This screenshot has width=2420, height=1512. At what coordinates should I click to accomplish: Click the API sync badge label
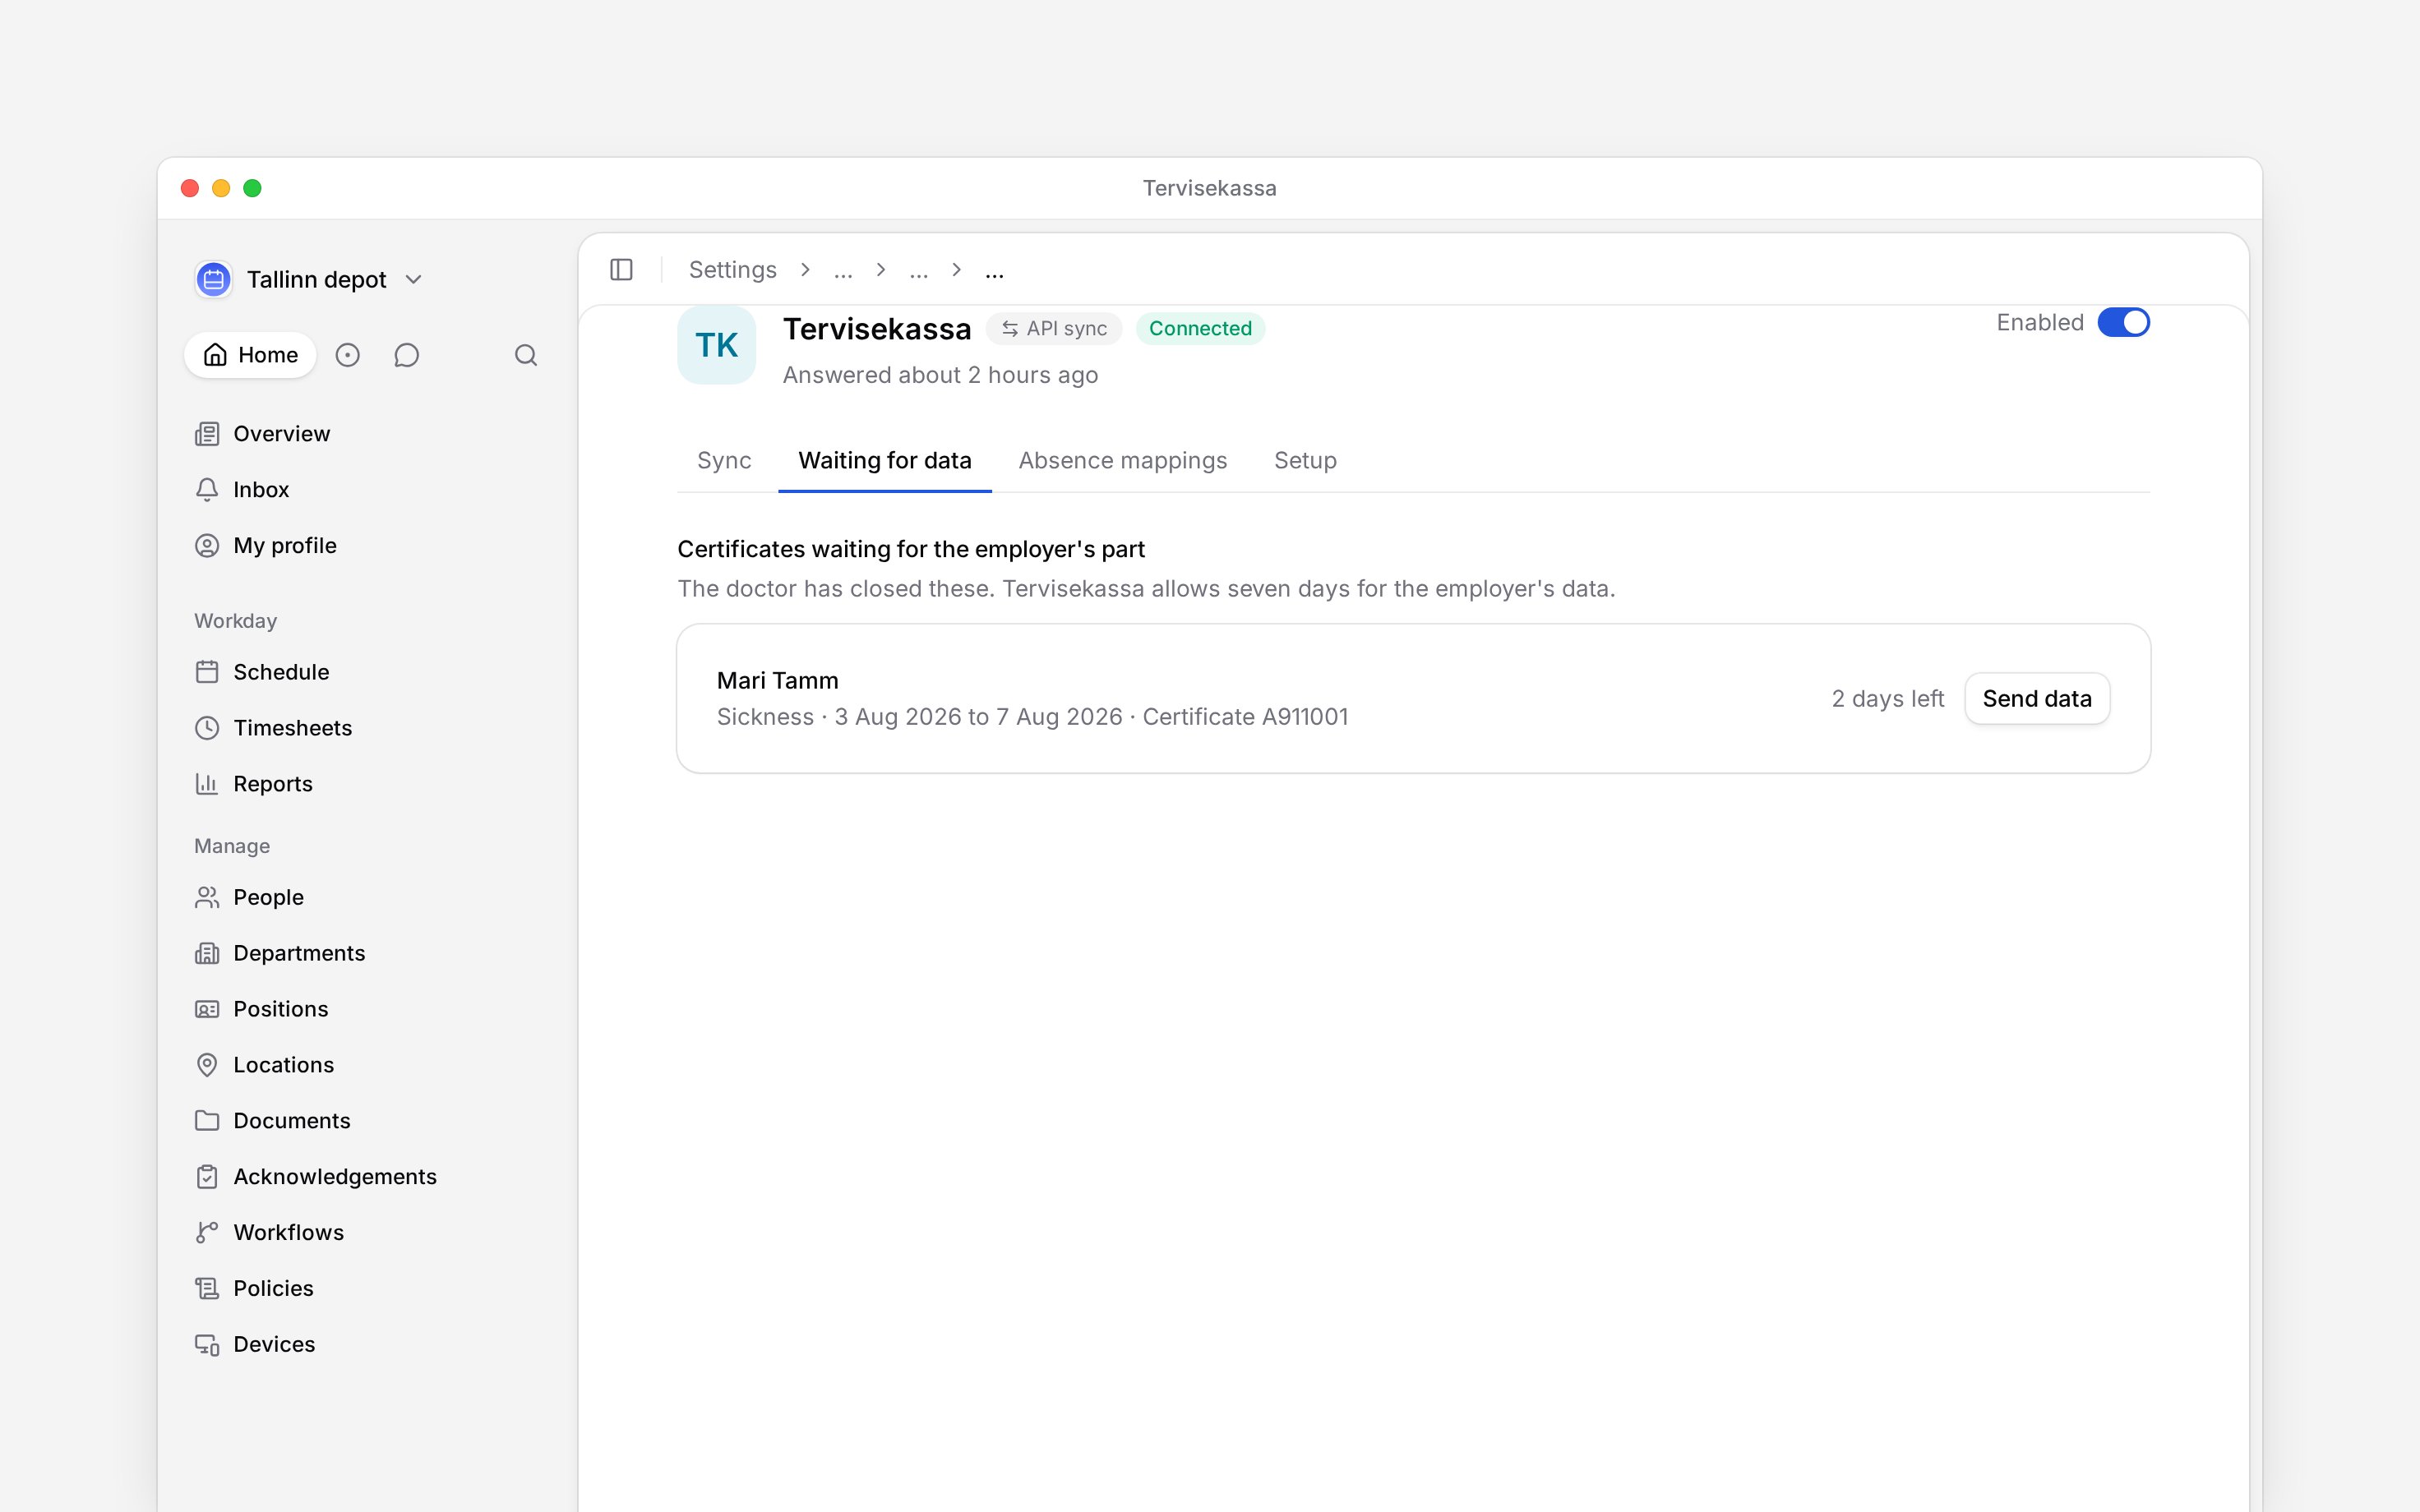[1066, 329]
